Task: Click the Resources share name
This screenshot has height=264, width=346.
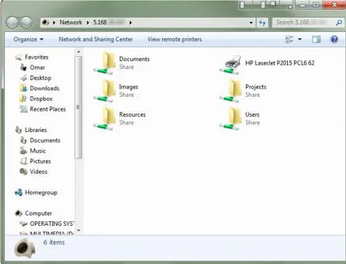Action: click(x=132, y=115)
